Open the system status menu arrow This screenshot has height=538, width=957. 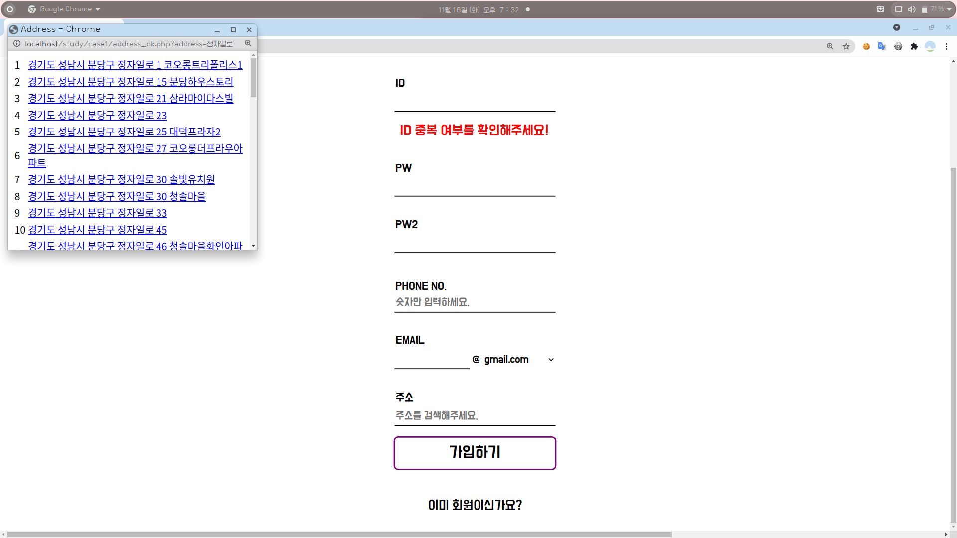[x=949, y=9]
